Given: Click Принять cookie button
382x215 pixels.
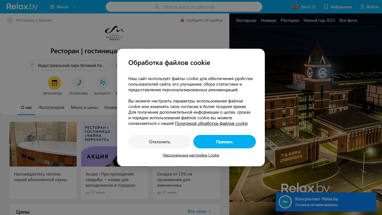Looking at the screenshot, I should pyautogui.click(x=225, y=142).
